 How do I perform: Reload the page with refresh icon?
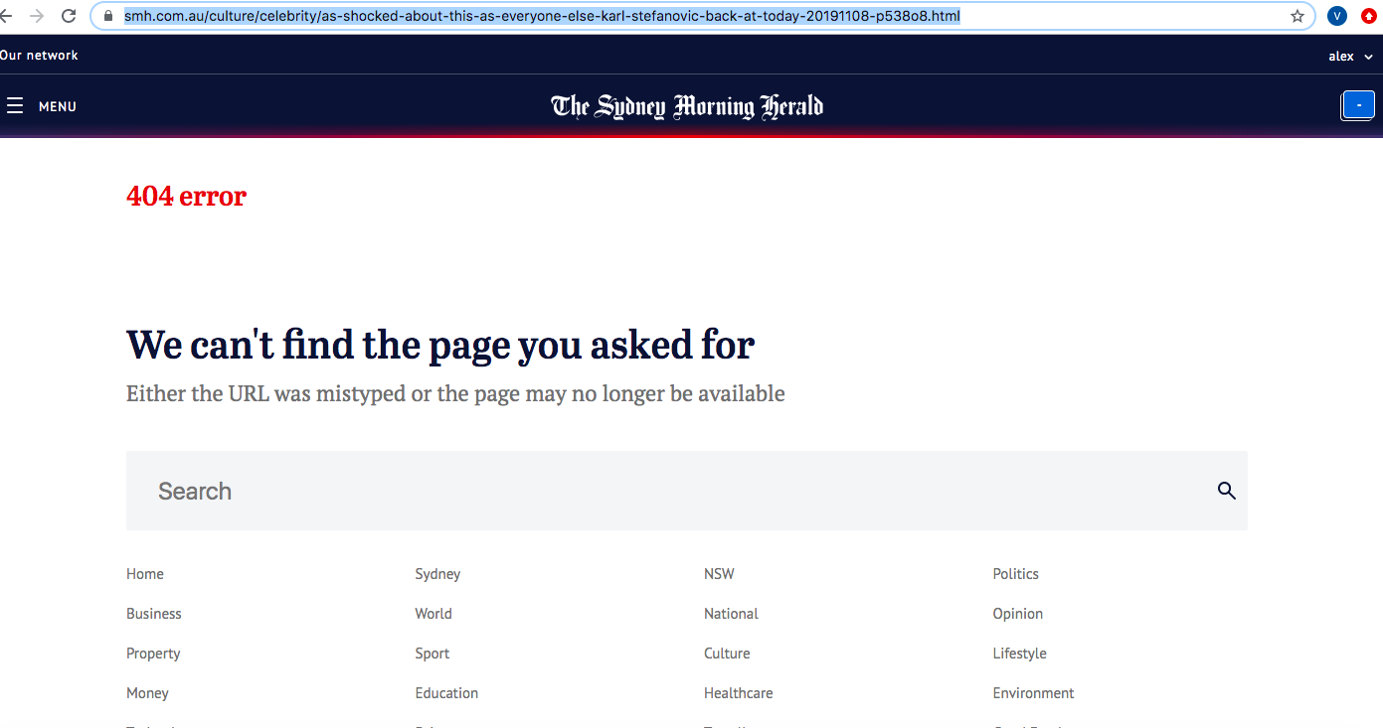69,16
